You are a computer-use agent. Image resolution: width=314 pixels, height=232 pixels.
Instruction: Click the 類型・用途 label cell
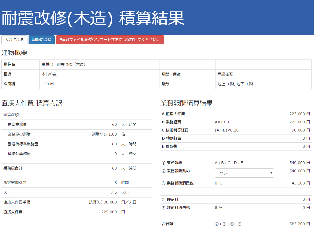click(x=187, y=74)
